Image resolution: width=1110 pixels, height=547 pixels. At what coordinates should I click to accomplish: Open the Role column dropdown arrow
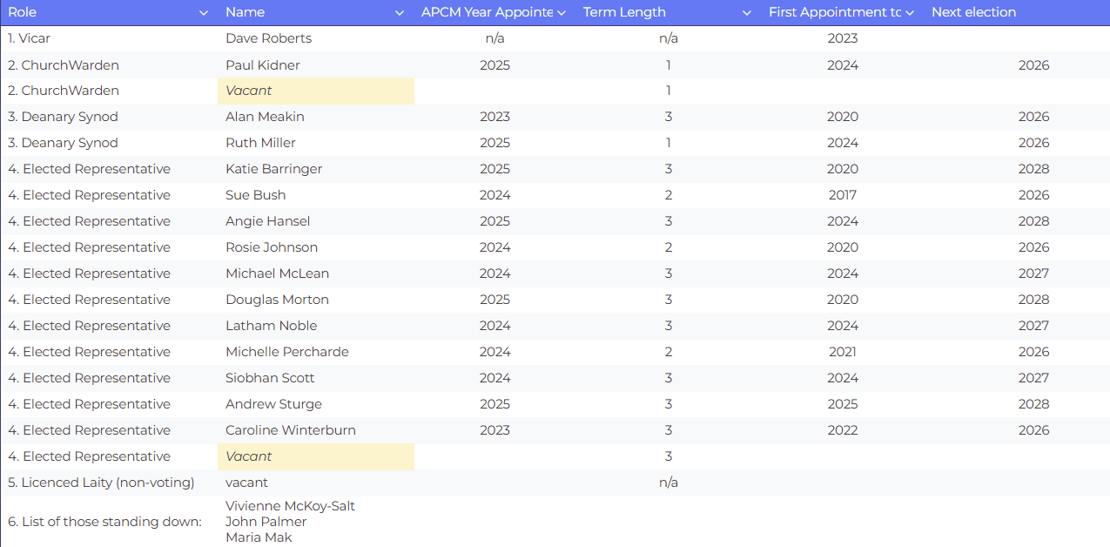coord(204,12)
